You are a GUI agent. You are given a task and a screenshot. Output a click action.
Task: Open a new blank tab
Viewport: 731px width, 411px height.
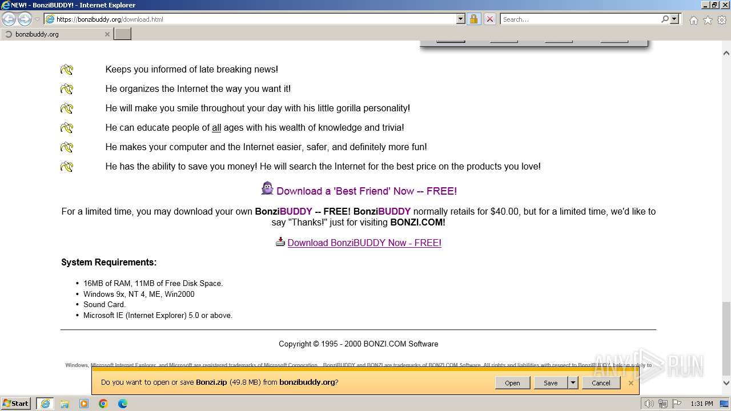123,34
